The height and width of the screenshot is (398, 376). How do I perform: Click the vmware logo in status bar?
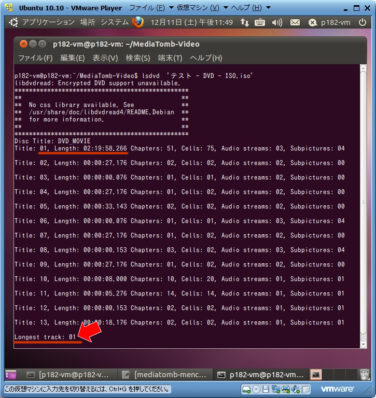[x=337, y=389]
